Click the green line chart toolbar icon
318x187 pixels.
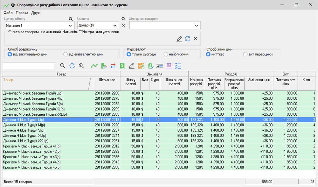pyautogui.click(x=94, y=66)
